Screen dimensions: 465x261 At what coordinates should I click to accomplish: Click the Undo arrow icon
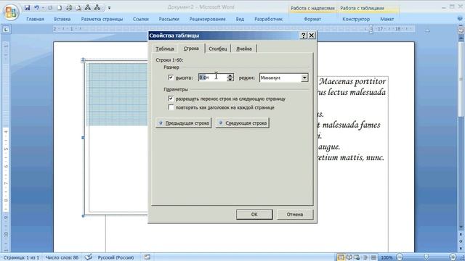tap(36, 8)
